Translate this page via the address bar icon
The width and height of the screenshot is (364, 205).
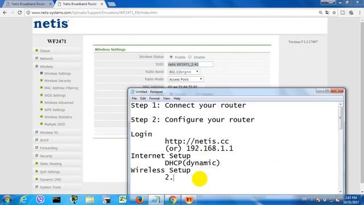coord(327,13)
